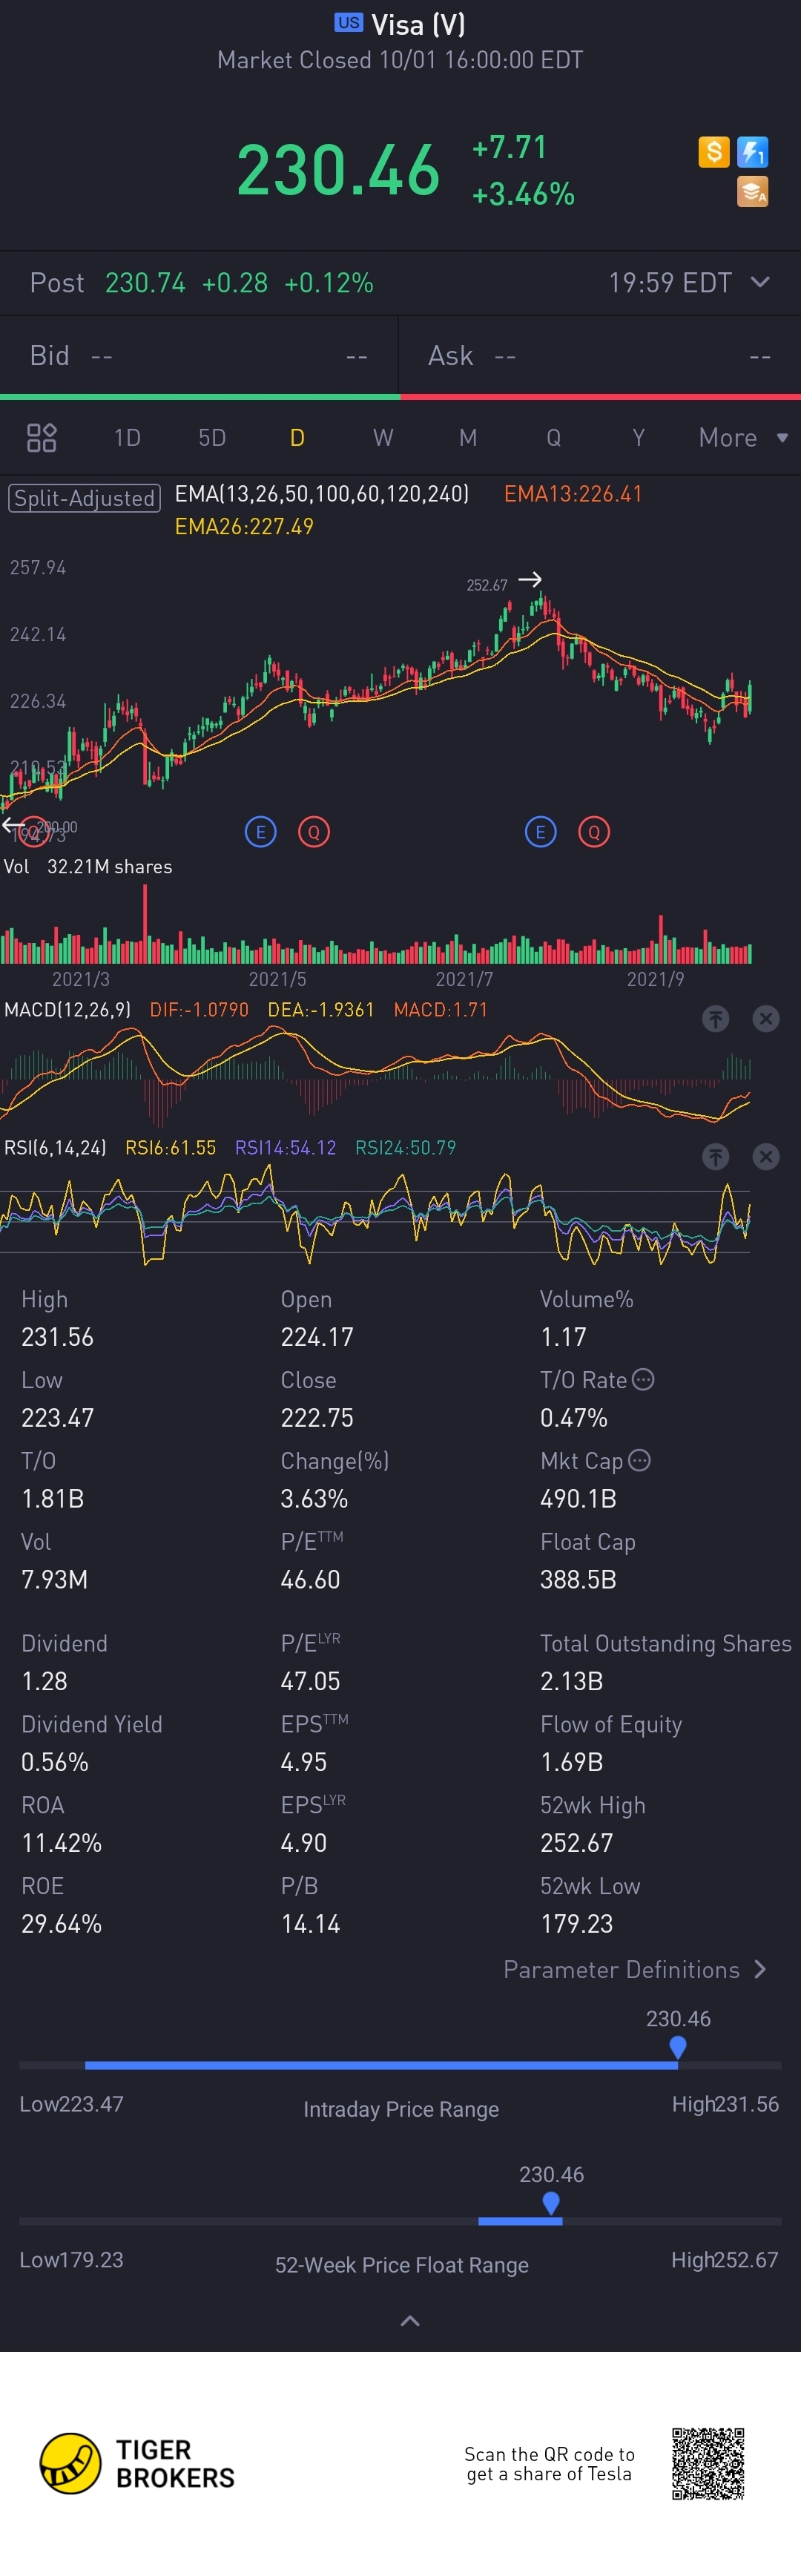Image resolution: width=801 pixels, height=2576 pixels.
Task: Tap the first blue E earnings marker
Action: click(x=260, y=831)
